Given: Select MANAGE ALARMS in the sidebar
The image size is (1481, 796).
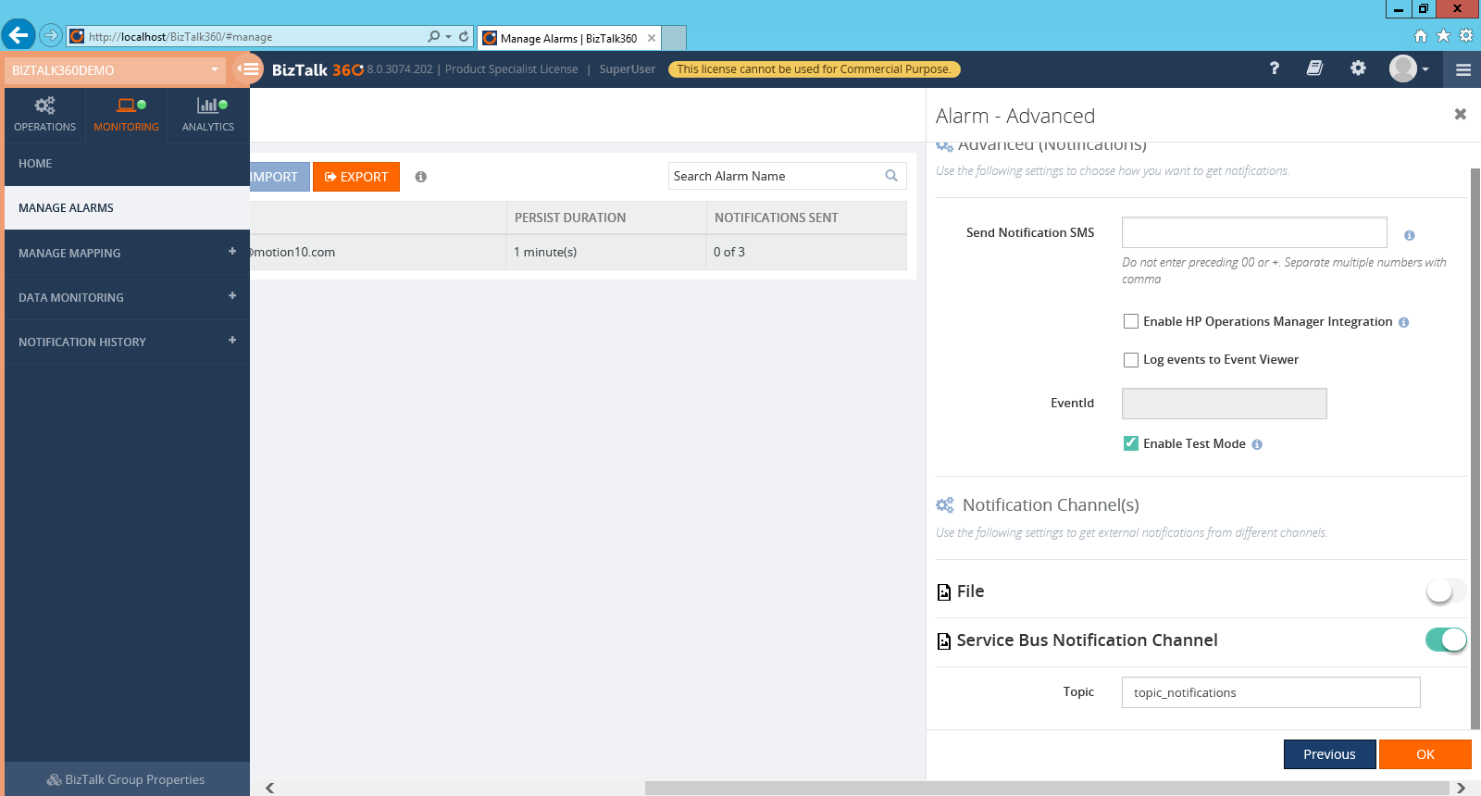Looking at the screenshot, I should click(127, 207).
